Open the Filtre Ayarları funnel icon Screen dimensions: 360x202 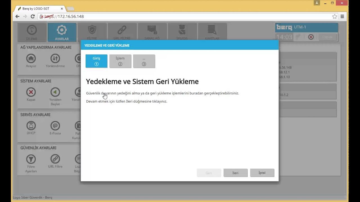(x=31, y=159)
